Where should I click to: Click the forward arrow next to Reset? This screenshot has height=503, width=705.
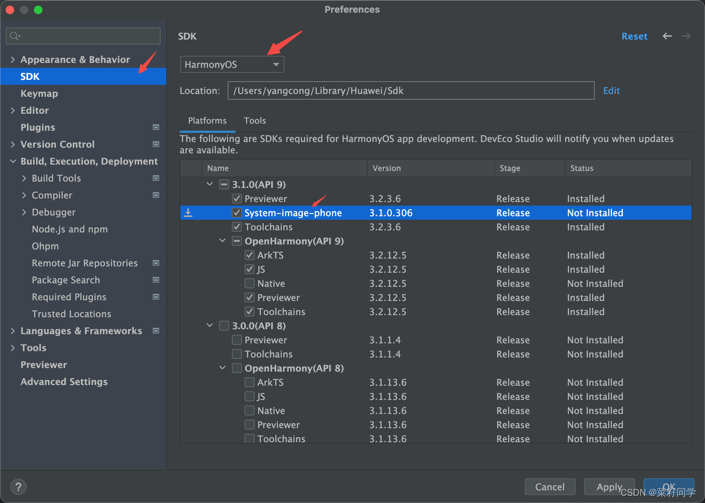(x=686, y=36)
